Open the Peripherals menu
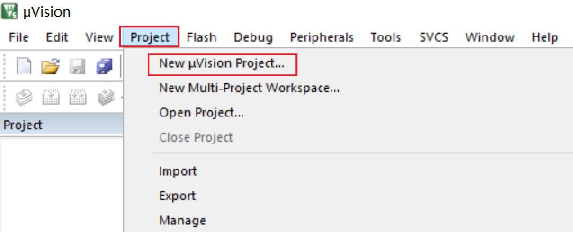This screenshot has width=573, height=232. pyautogui.click(x=321, y=37)
